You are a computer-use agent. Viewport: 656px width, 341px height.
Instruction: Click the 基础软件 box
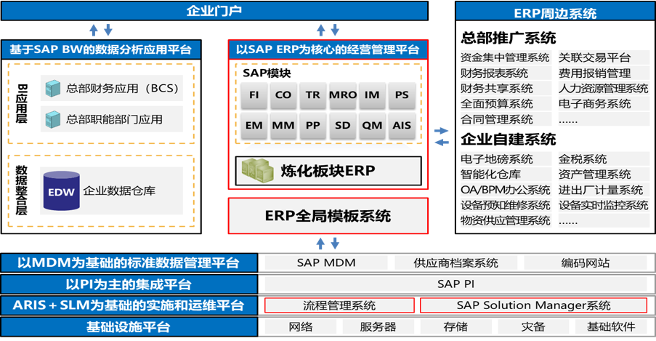click(x=611, y=326)
